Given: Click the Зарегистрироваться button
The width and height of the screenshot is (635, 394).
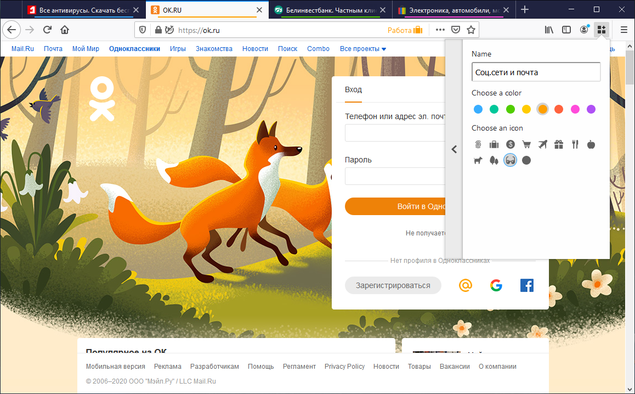Looking at the screenshot, I should pos(393,285).
